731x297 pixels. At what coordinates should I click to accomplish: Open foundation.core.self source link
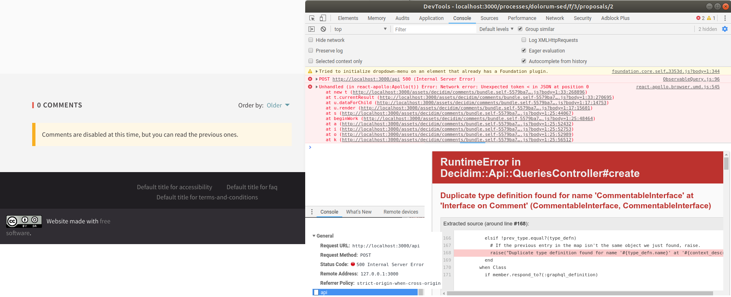tap(666, 71)
